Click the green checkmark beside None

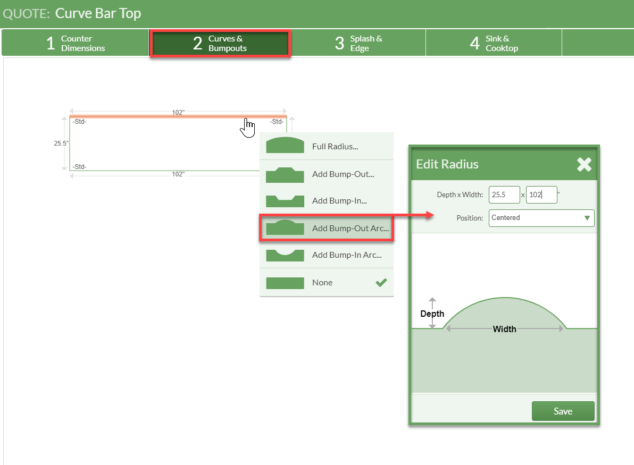[381, 283]
